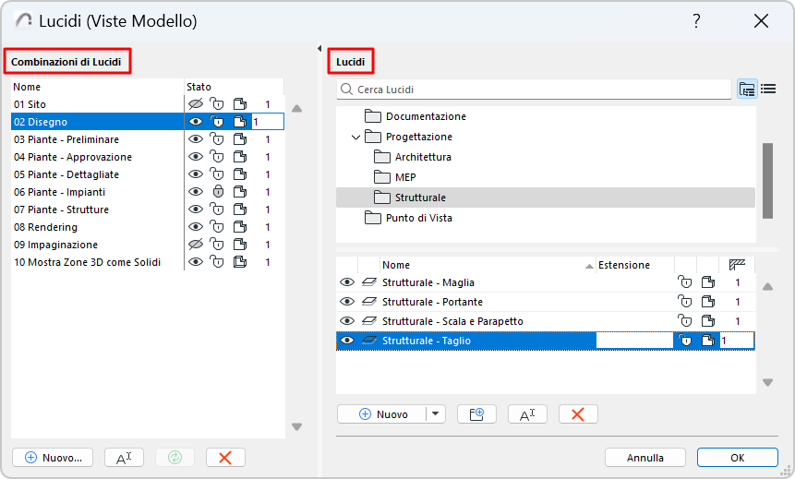Collapse the Progettazione folder
Image resolution: width=795 pixels, height=479 pixels.
point(356,138)
